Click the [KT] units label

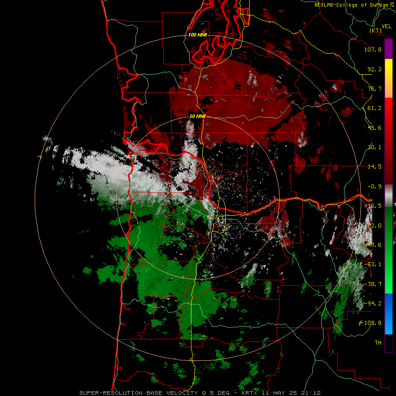pyautogui.click(x=376, y=31)
